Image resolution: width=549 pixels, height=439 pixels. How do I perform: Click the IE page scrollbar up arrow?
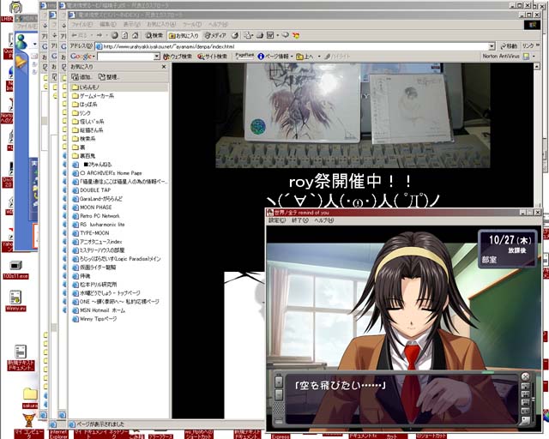click(537, 67)
